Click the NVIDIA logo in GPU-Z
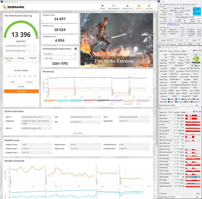Viewport: 202px width, 199px height. point(196,60)
